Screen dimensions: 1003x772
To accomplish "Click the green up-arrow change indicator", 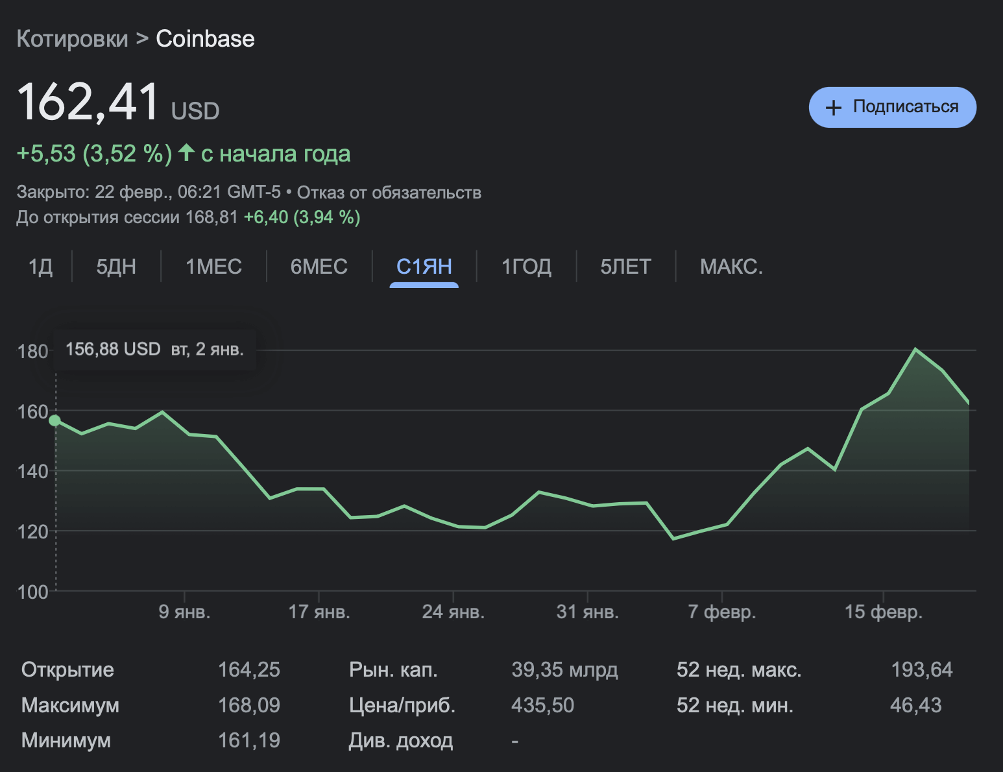I will pos(186,152).
